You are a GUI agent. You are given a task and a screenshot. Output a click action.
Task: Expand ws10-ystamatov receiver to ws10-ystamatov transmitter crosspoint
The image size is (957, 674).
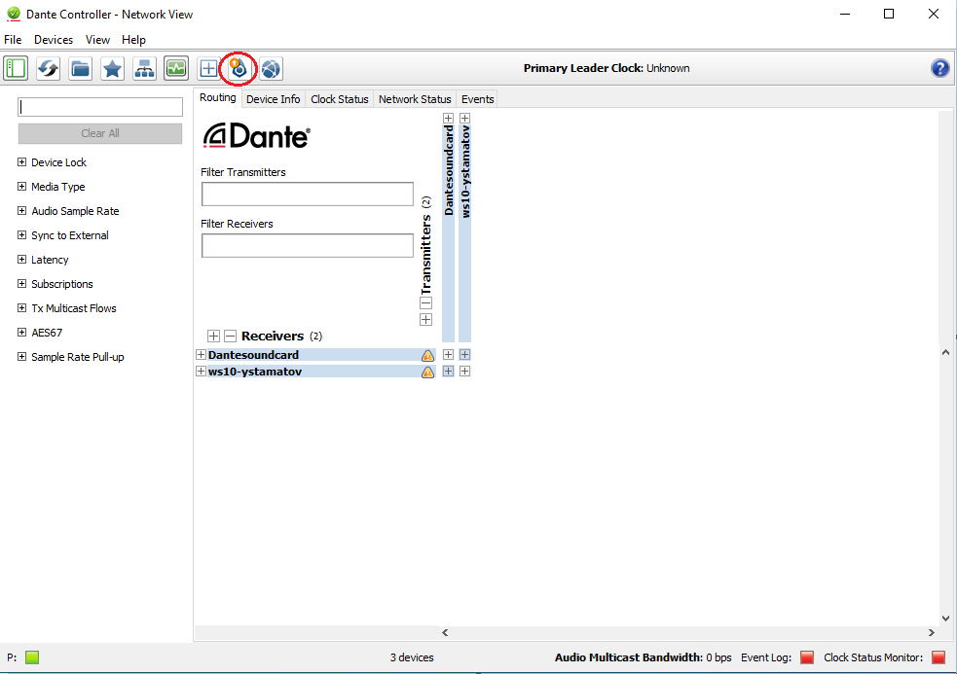click(464, 371)
